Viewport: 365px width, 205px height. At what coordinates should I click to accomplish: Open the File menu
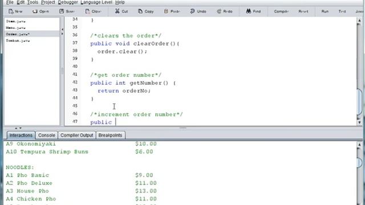pyautogui.click(x=10, y=2)
